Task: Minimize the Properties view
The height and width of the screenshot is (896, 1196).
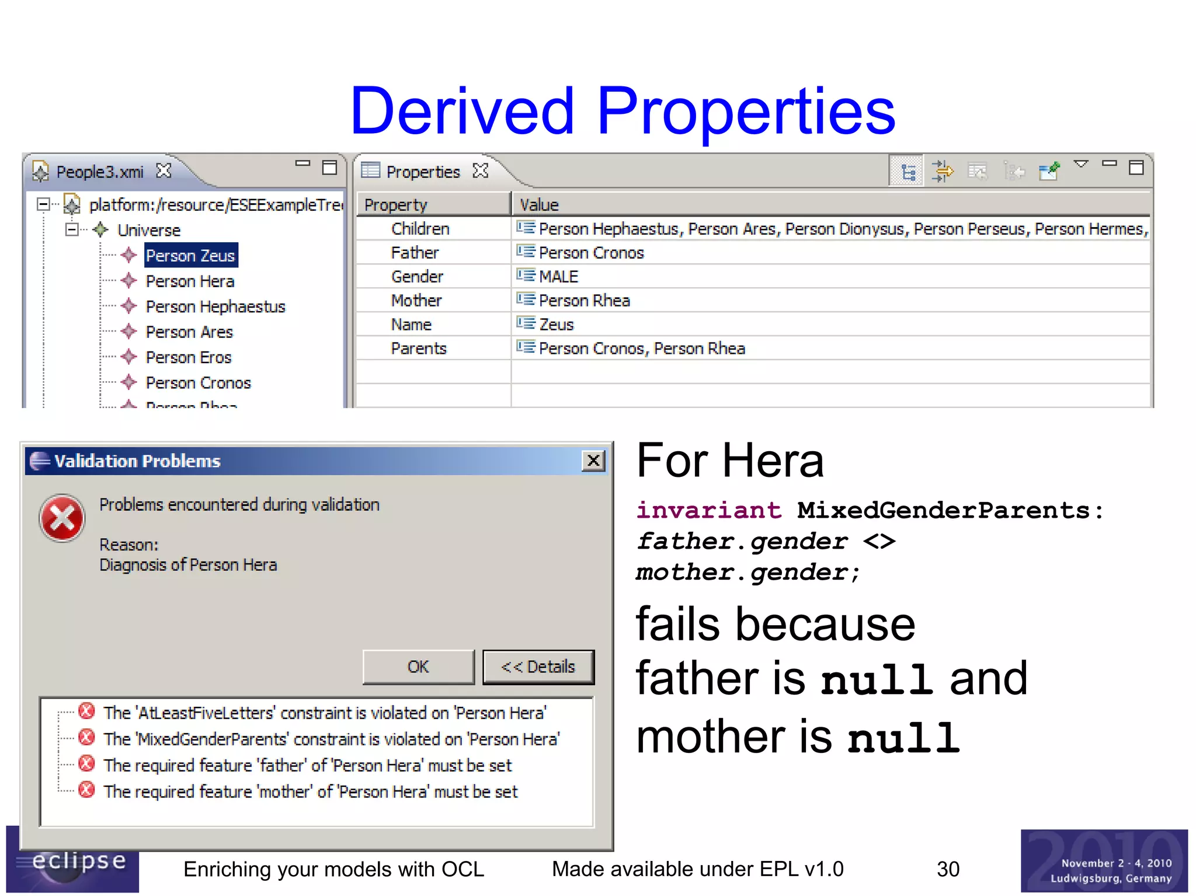Action: point(1109,163)
